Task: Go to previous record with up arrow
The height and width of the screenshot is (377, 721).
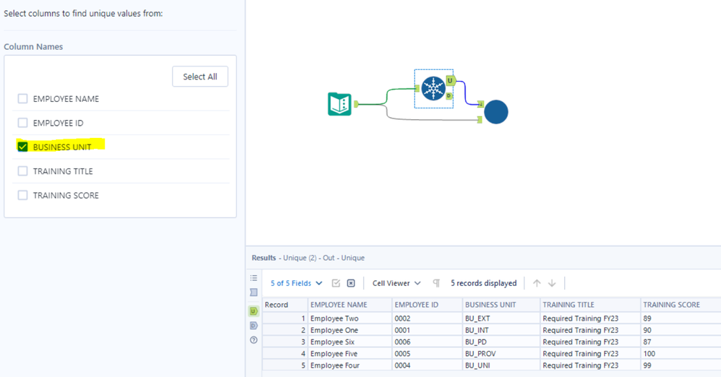Action: 537,283
